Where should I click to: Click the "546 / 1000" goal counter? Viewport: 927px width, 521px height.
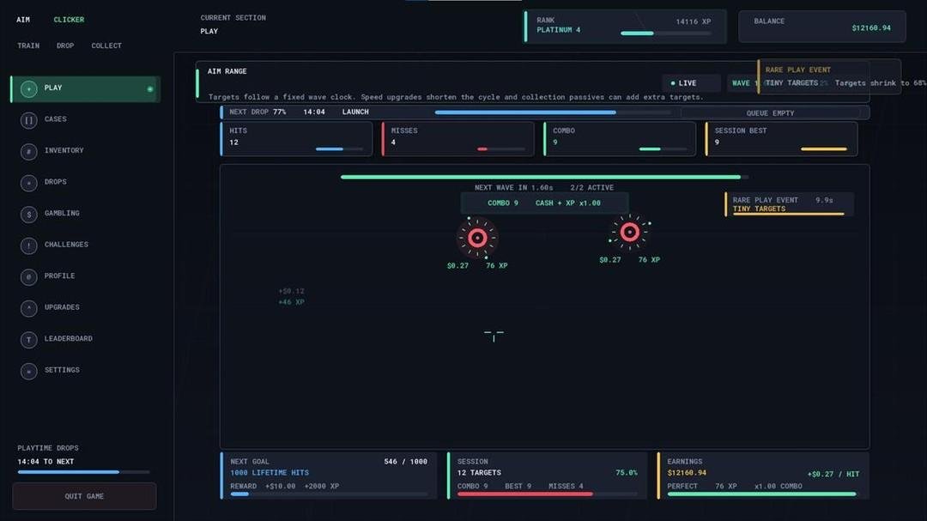[x=405, y=461]
